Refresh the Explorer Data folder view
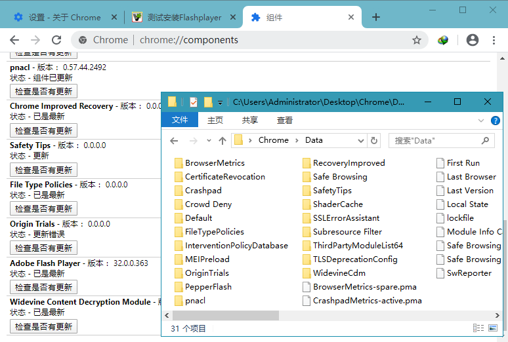 (374, 140)
